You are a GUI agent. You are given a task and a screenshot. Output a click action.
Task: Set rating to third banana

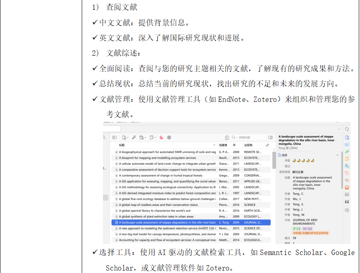point(303,160)
